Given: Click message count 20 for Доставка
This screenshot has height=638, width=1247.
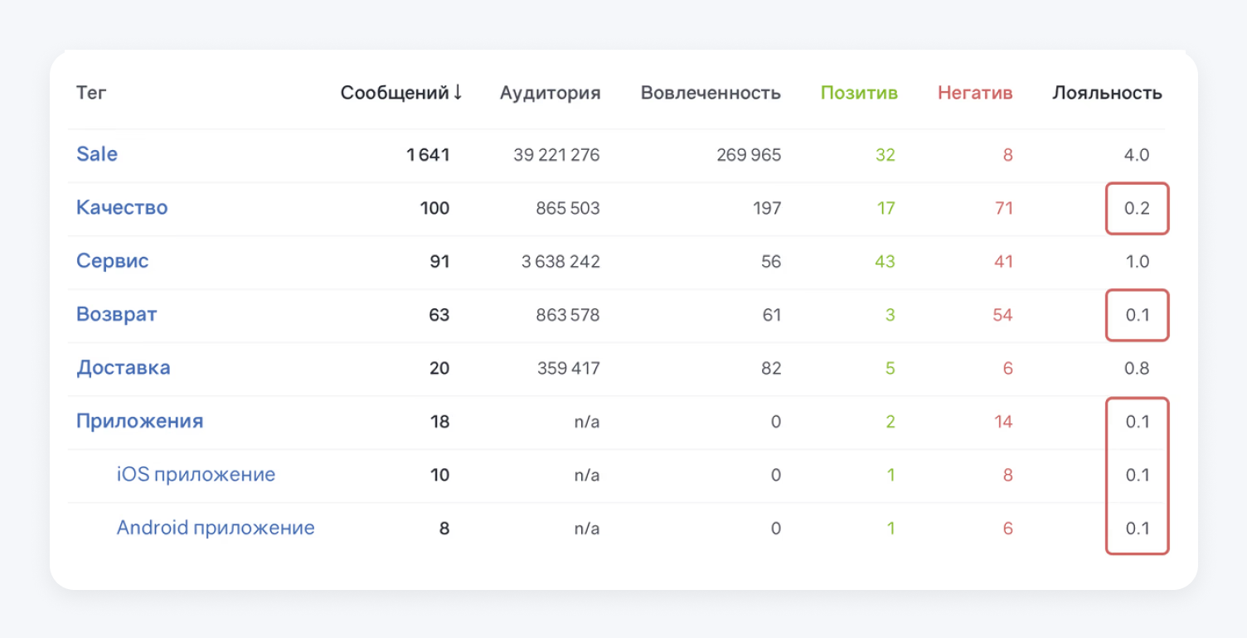Looking at the screenshot, I should [x=439, y=368].
